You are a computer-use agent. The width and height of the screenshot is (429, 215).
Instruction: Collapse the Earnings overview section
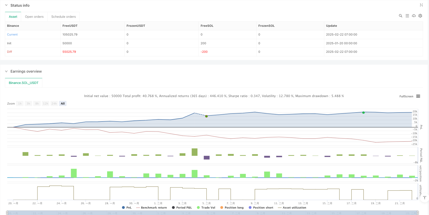pos(6,71)
